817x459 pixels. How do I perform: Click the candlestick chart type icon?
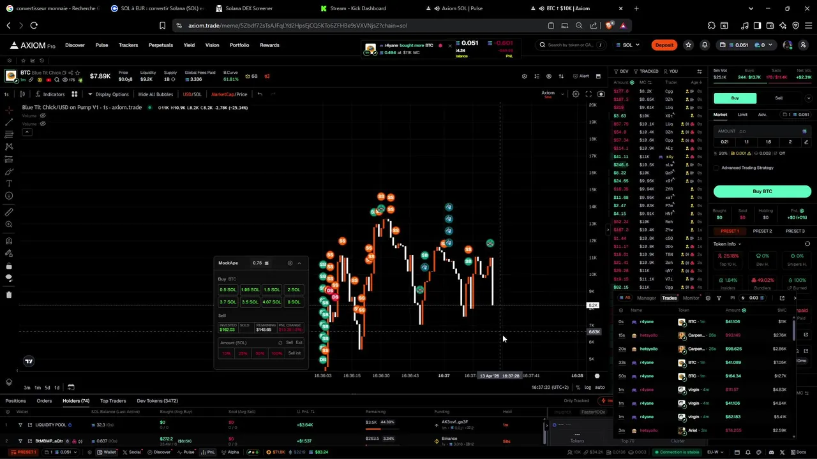(x=22, y=94)
